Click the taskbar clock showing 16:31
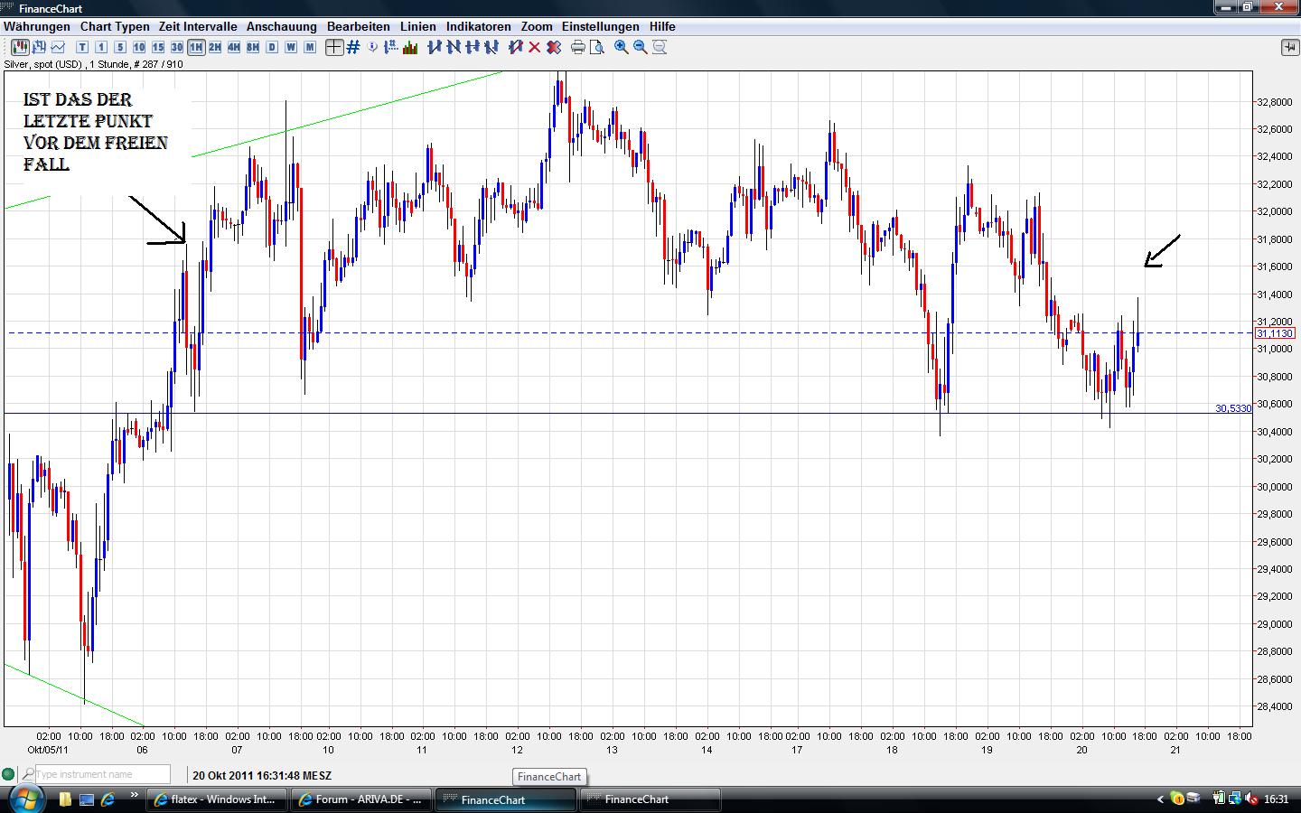This screenshot has height=813, width=1301. (1277, 799)
